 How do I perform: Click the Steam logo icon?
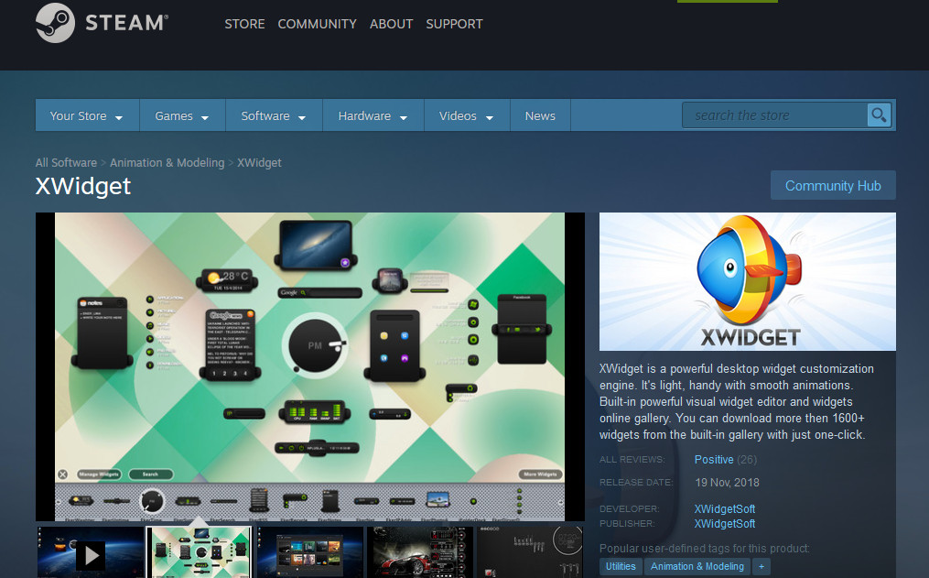pyautogui.click(x=55, y=23)
